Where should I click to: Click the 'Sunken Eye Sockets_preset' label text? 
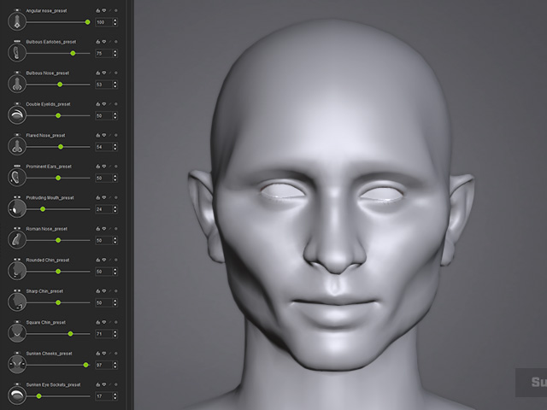click(53, 384)
